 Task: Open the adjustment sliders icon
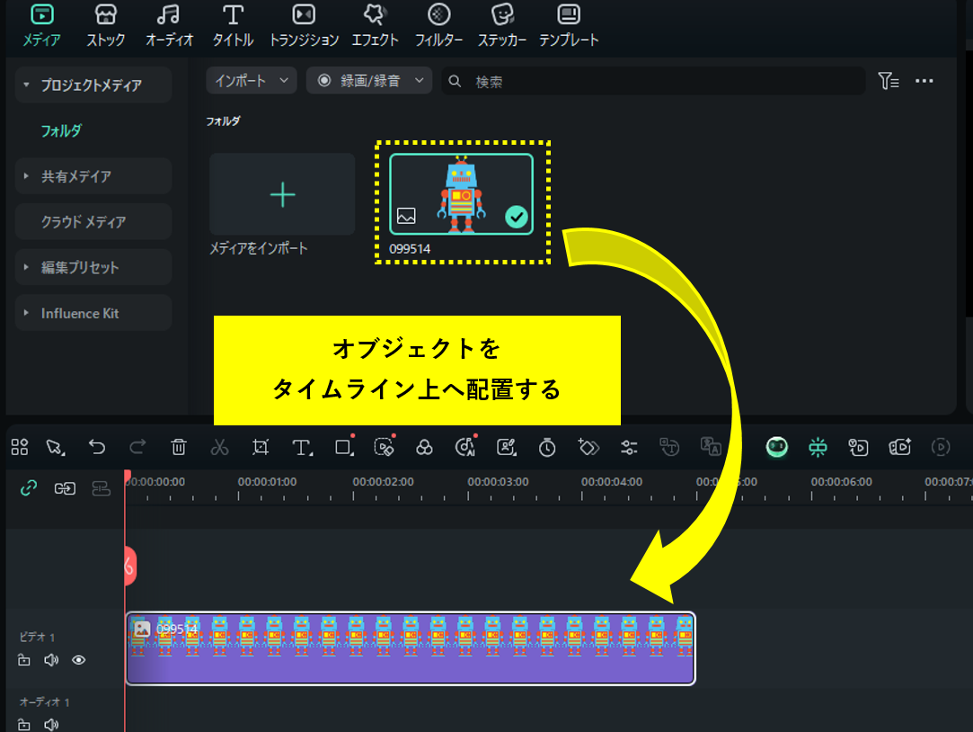pyautogui.click(x=629, y=447)
